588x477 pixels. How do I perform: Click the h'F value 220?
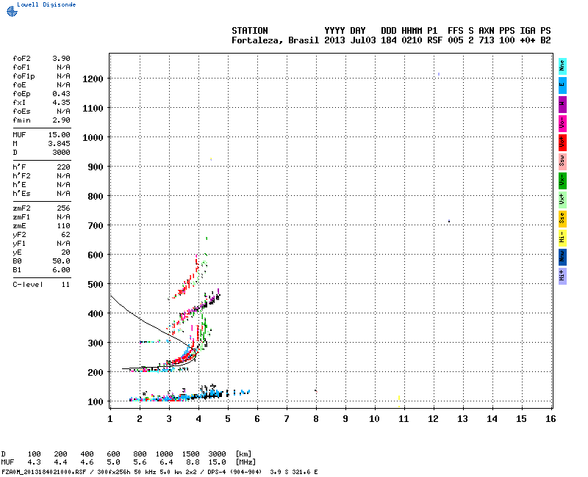point(64,167)
